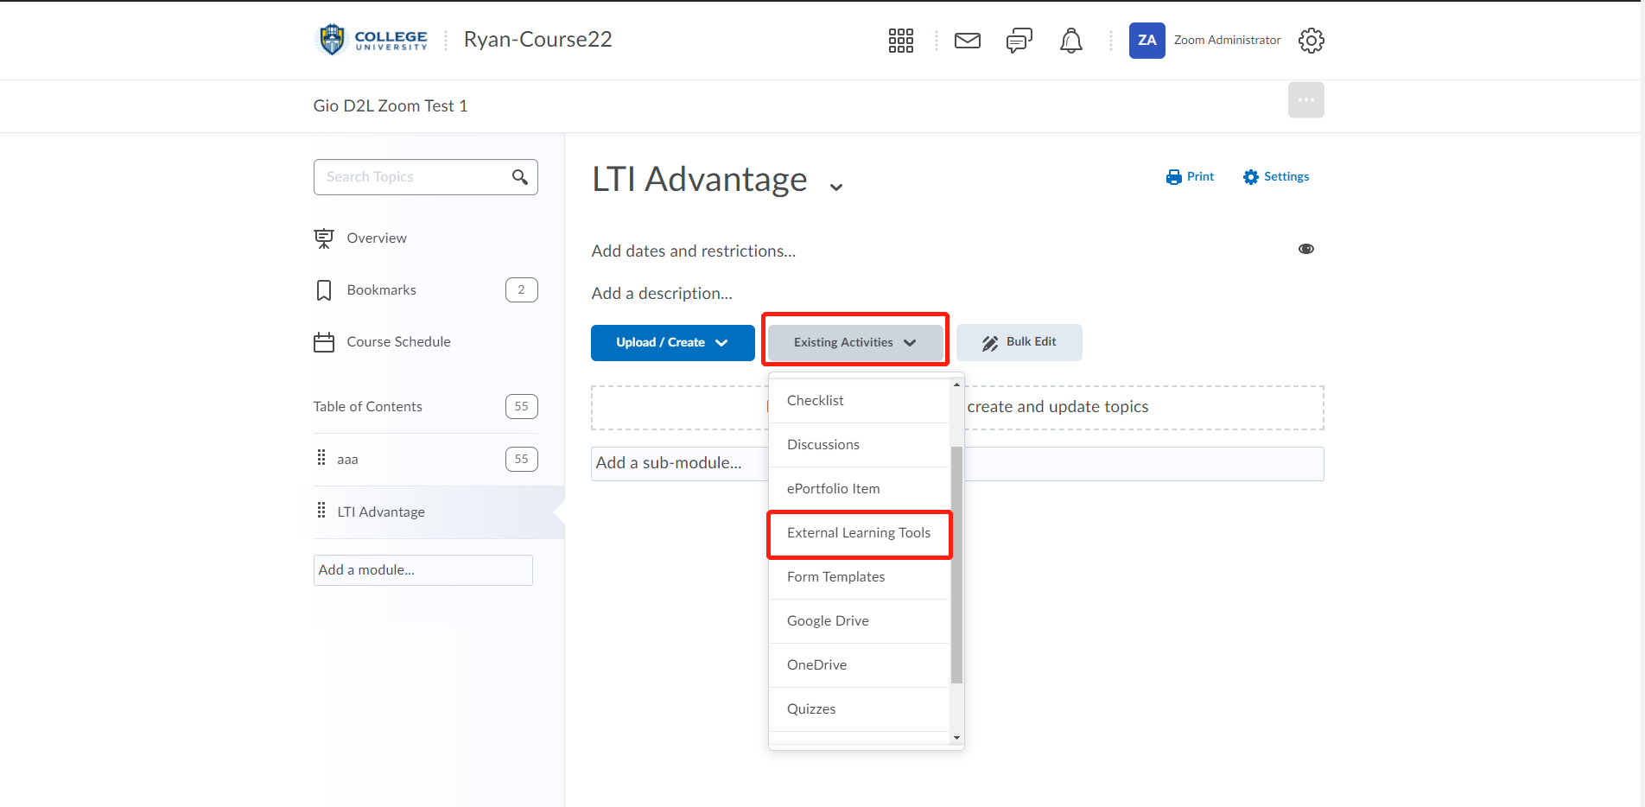Click the Print link
Viewport: 1645px width, 807px height.
point(1190,177)
